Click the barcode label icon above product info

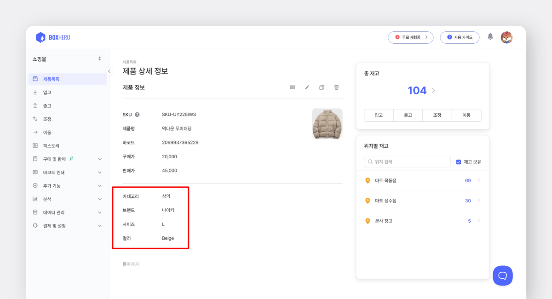(292, 87)
